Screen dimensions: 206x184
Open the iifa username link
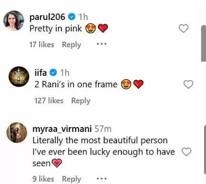pyautogui.click(x=40, y=73)
